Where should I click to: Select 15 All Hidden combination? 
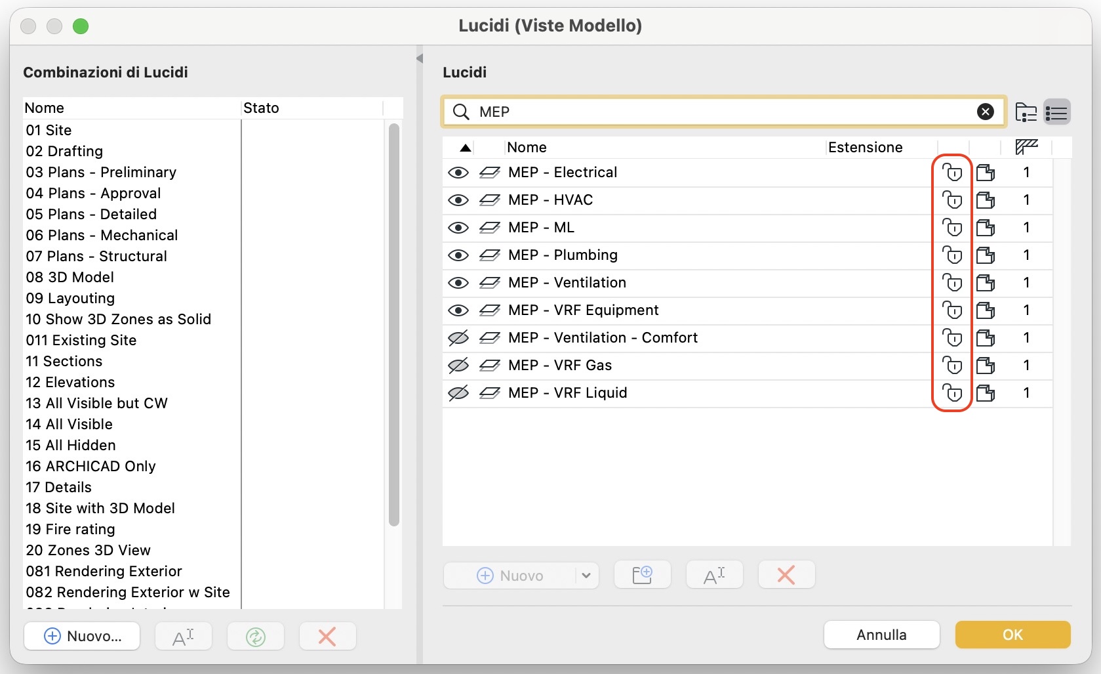[x=70, y=446]
